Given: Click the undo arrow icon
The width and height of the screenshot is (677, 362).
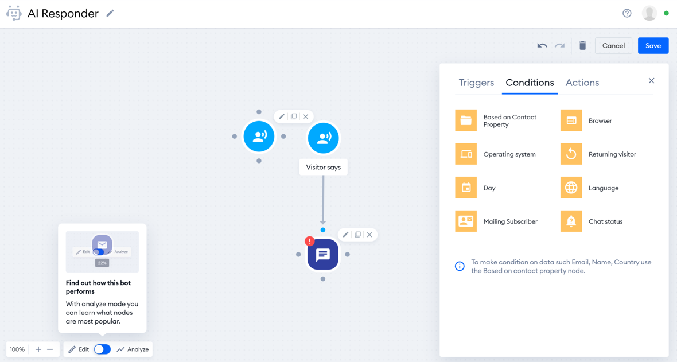Looking at the screenshot, I should [542, 46].
